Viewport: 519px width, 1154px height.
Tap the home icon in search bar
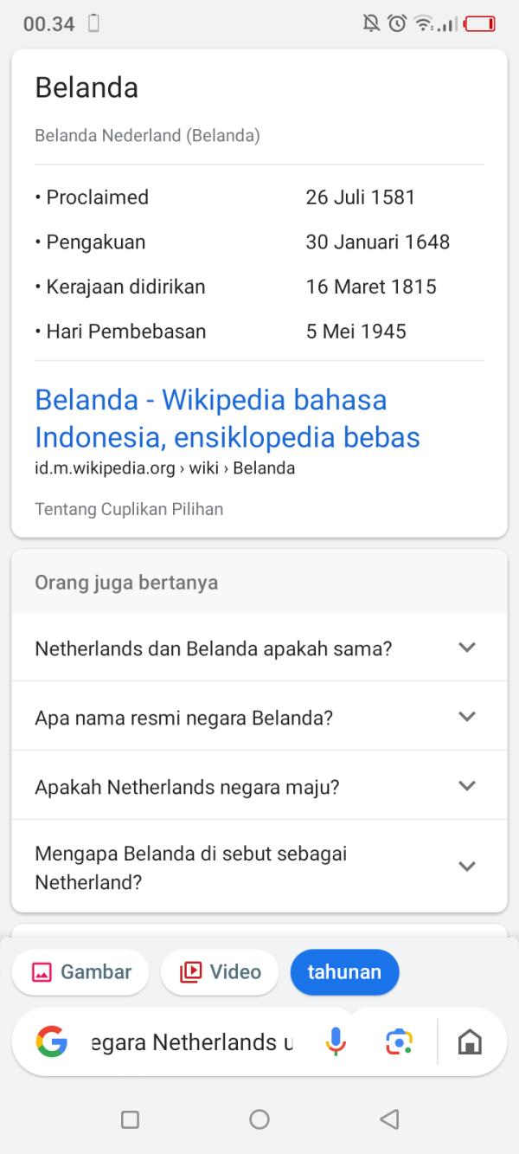(470, 1041)
